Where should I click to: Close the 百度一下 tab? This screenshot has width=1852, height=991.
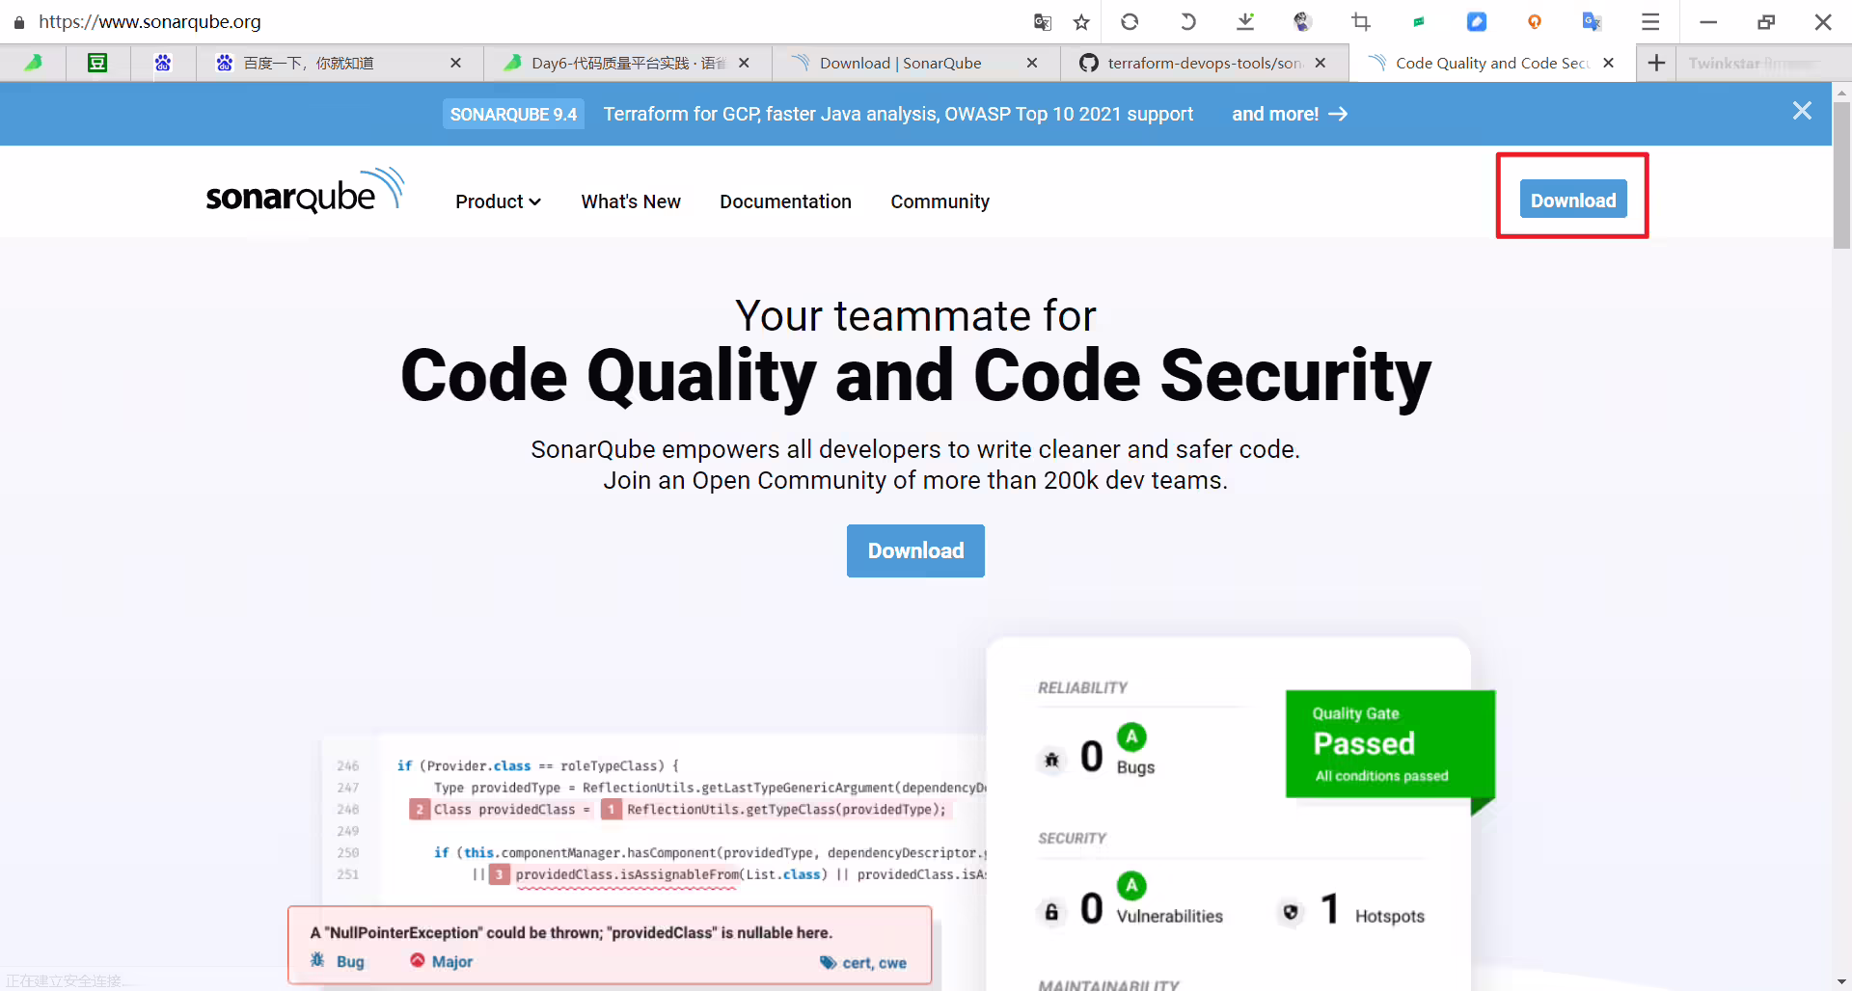click(x=456, y=63)
